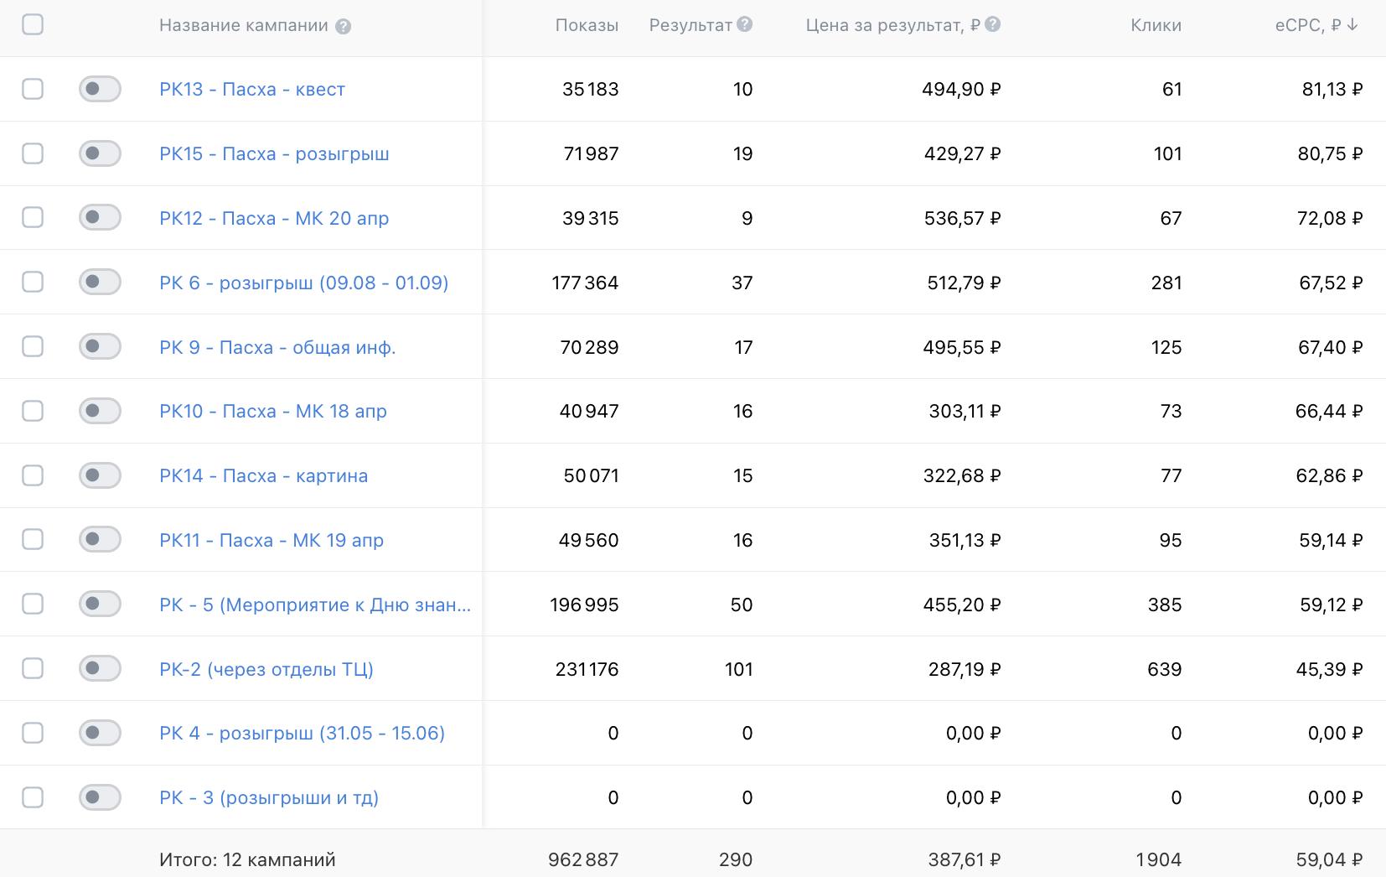Turn on toggle for РК - 3 (розыгрыши и тд)
The height and width of the screenshot is (877, 1386).
point(100,797)
